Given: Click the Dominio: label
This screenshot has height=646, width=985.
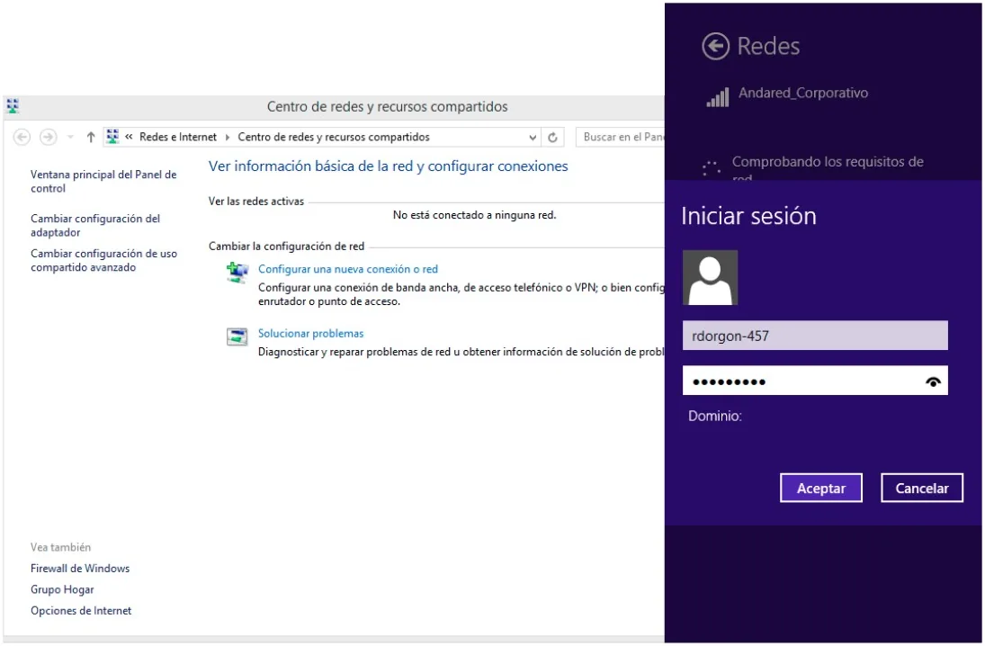Looking at the screenshot, I should (715, 416).
